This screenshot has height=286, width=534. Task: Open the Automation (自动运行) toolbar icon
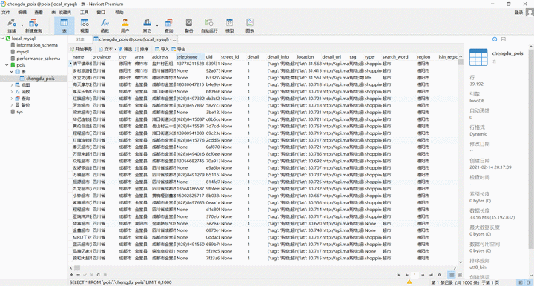209,25
